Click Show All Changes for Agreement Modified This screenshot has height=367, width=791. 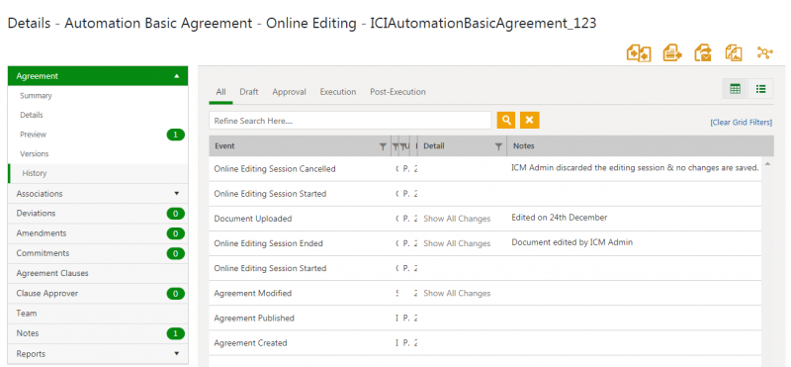(x=457, y=293)
